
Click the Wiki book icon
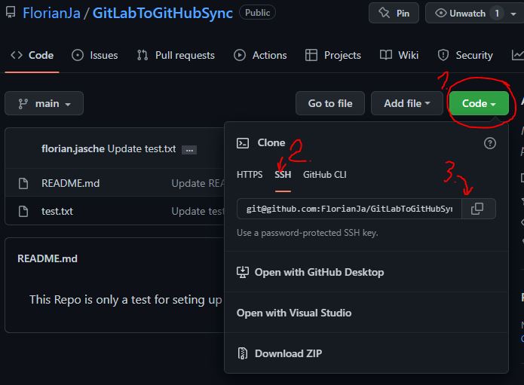coord(385,55)
